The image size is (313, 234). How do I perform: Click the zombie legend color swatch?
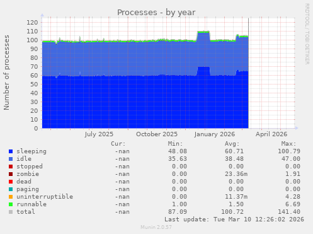coord(11,174)
